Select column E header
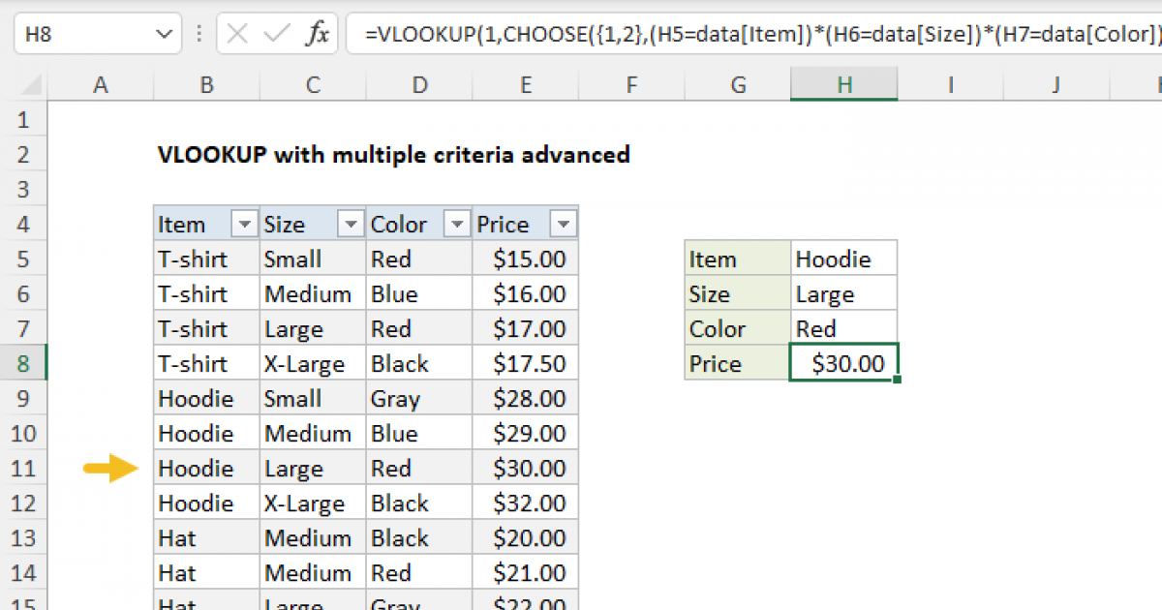This screenshot has width=1162, height=610. click(526, 85)
